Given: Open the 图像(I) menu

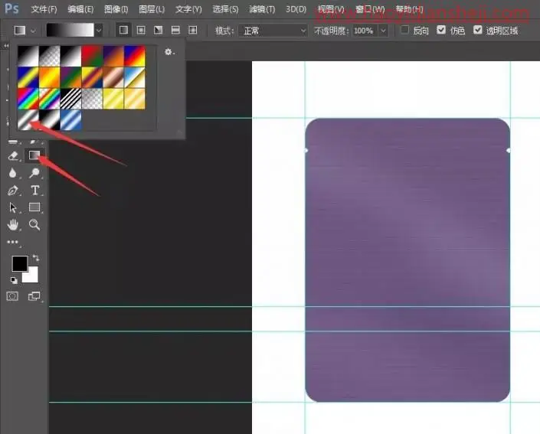Looking at the screenshot, I should pyautogui.click(x=116, y=9).
